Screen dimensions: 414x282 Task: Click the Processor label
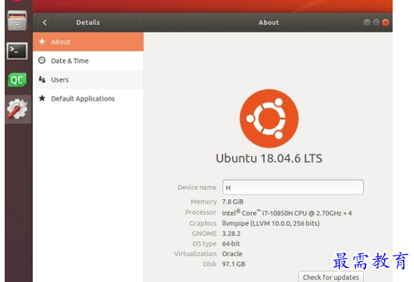201,213
